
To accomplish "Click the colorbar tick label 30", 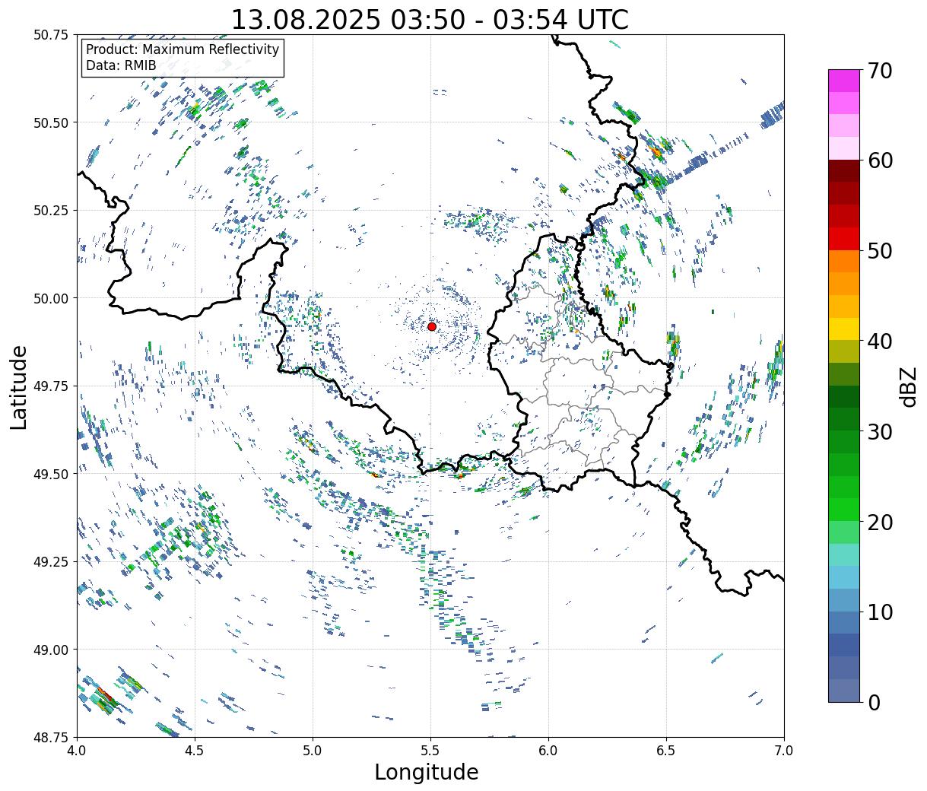I will tap(879, 431).
